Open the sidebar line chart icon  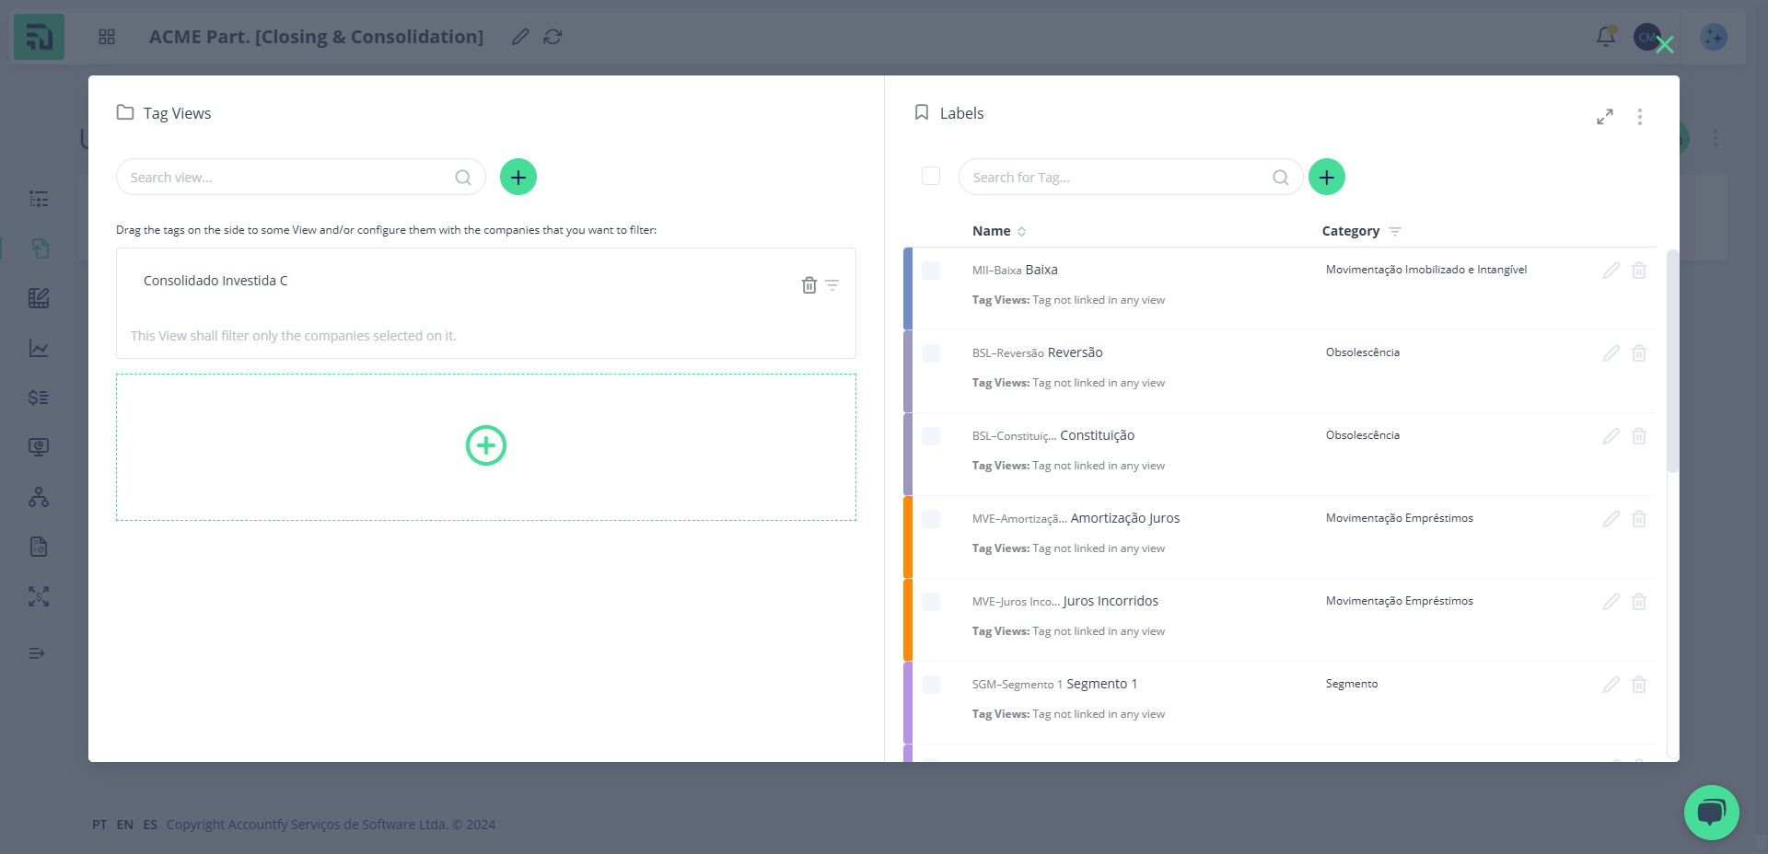click(x=39, y=348)
